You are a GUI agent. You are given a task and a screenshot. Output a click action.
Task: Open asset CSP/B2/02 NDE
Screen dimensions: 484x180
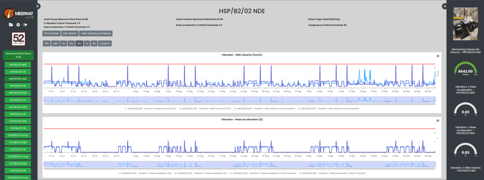18,142
